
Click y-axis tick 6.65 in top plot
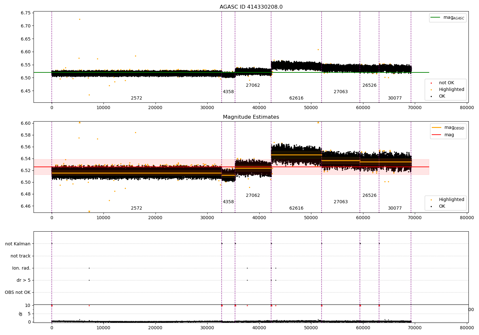(26, 39)
